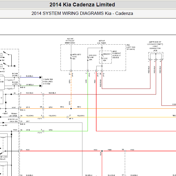Image resolution: width=176 pixels, height=176 pixels.
Task: Click the Hot At All Times label
Action: [102, 42]
